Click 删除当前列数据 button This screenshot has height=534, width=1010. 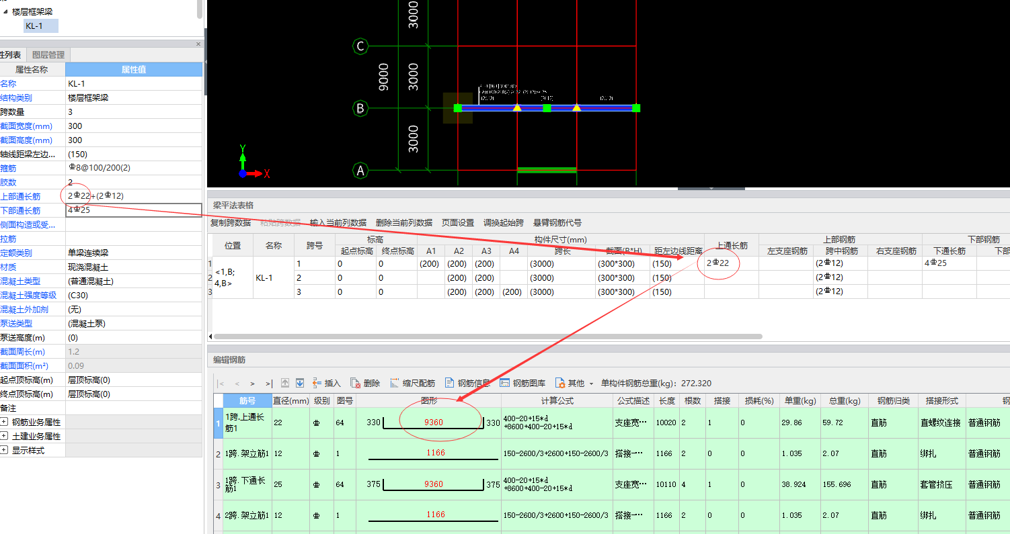point(404,222)
